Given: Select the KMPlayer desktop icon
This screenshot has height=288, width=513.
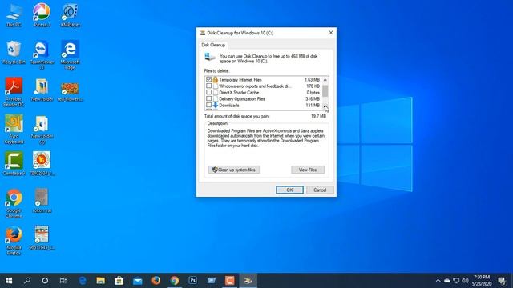Looking at the screenshot, I should (x=71, y=15).
